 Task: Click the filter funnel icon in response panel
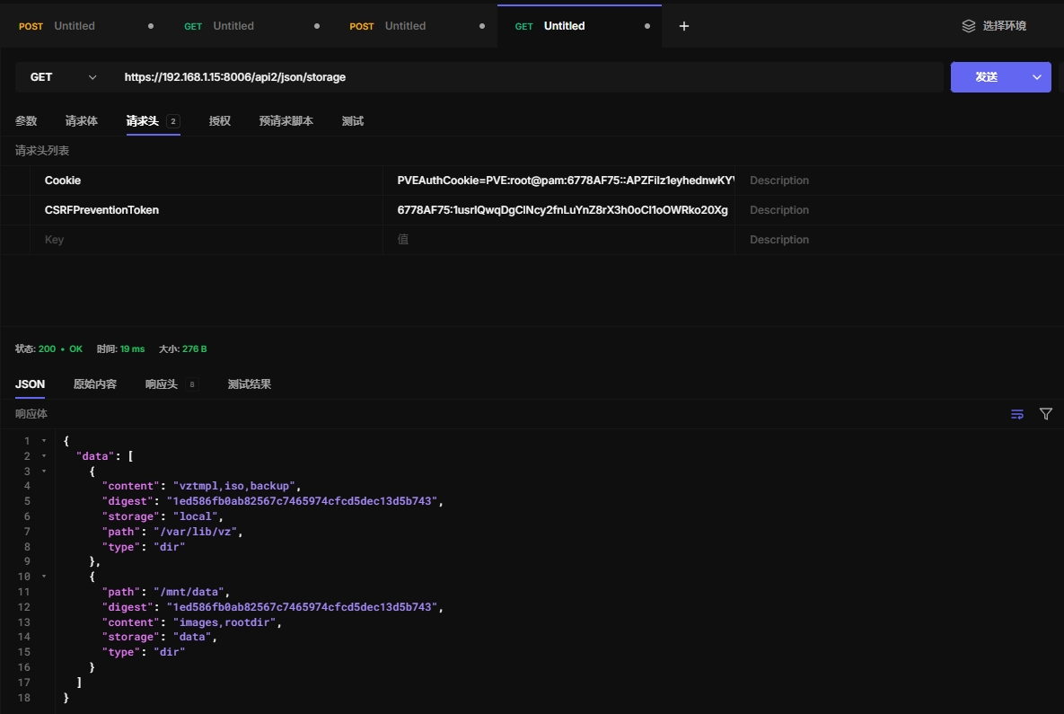pos(1046,414)
